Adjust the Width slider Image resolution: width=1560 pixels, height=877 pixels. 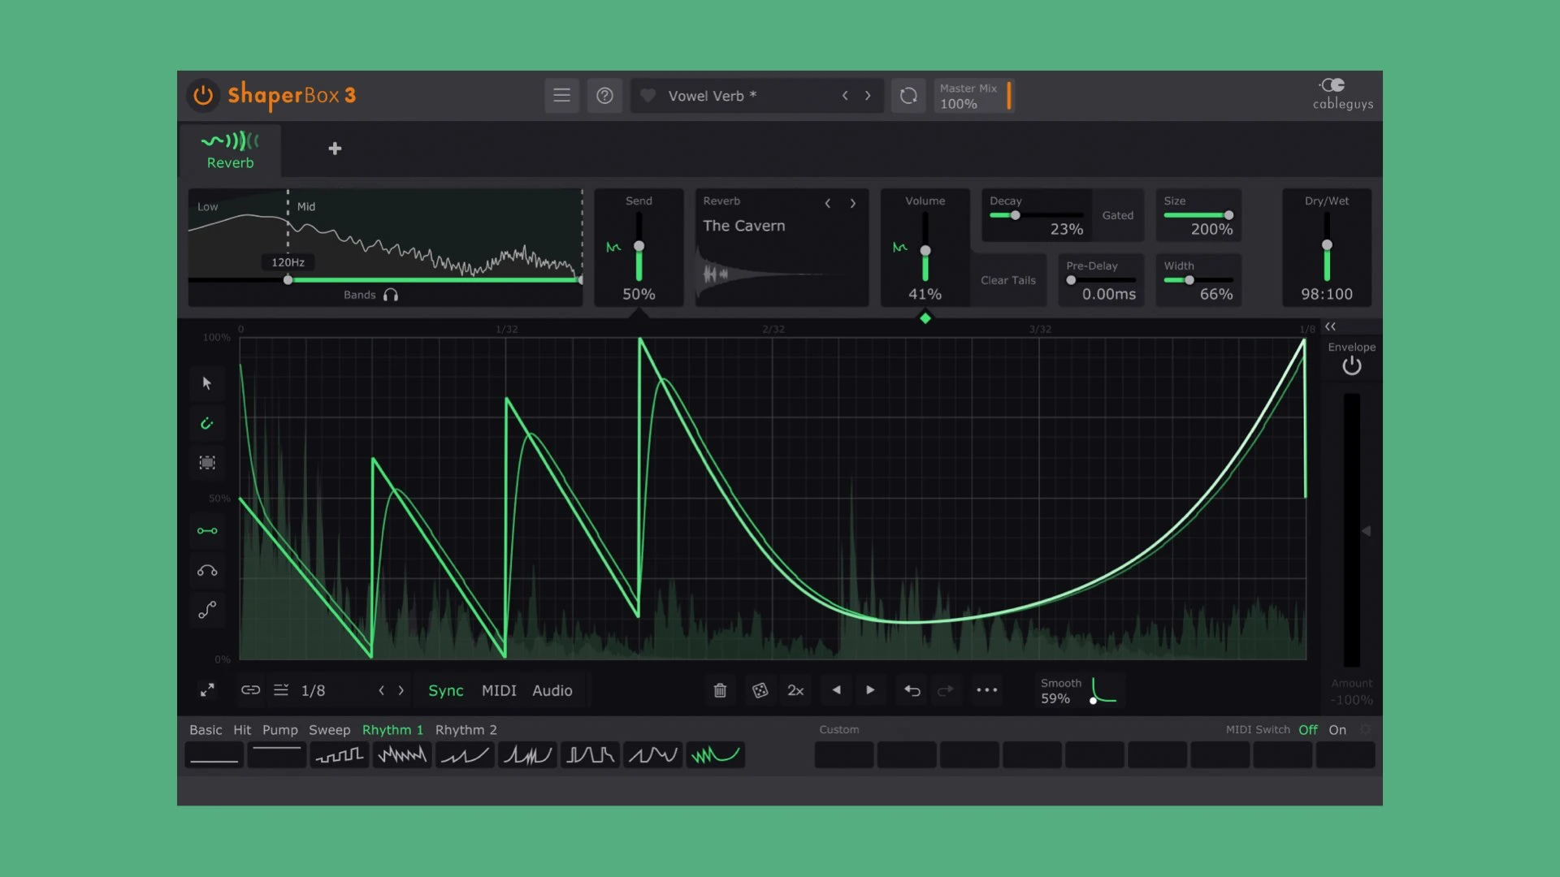[1198, 280]
